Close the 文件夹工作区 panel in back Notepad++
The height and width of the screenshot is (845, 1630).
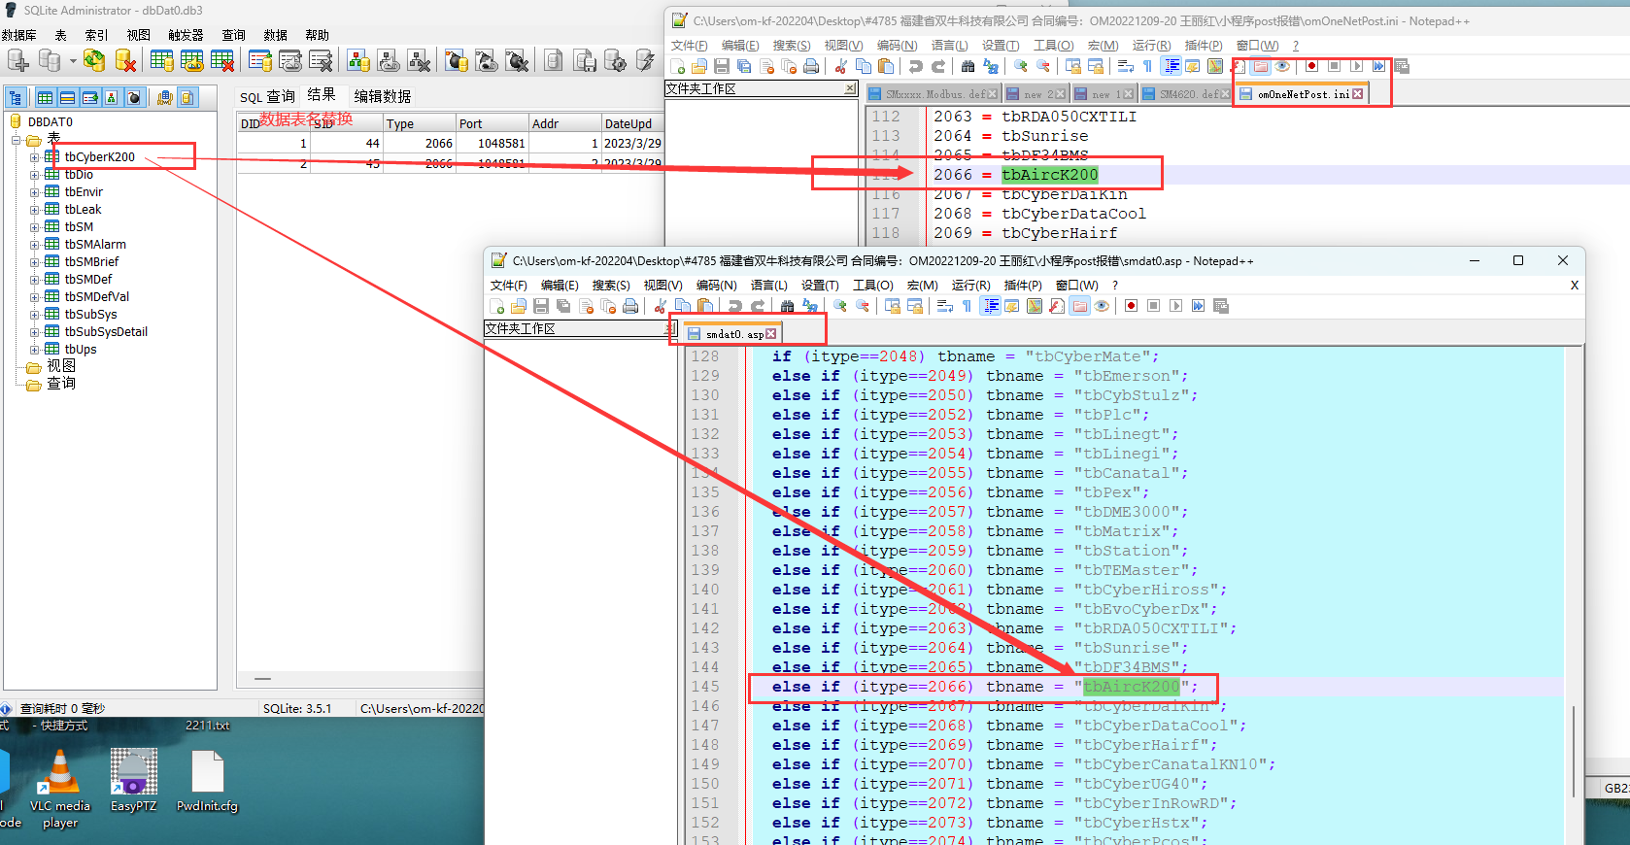850,88
